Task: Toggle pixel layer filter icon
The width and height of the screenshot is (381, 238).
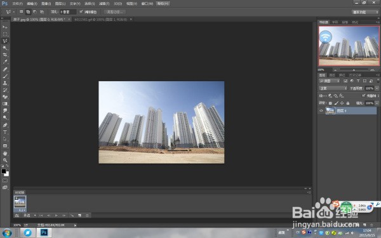Action: (x=345, y=81)
